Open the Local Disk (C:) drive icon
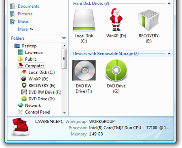The width and height of the screenshot is (182, 148). point(84,20)
